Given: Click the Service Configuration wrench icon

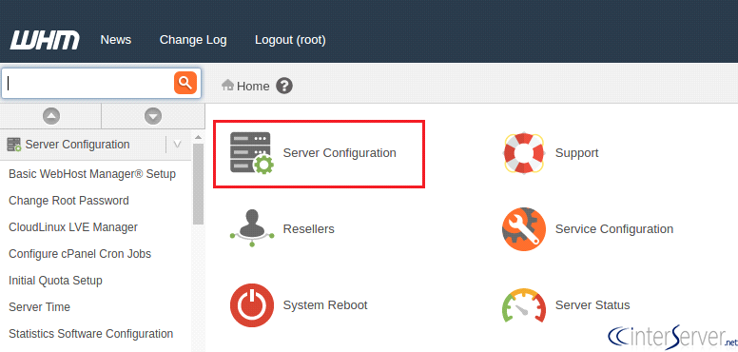Looking at the screenshot, I should [524, 229].
